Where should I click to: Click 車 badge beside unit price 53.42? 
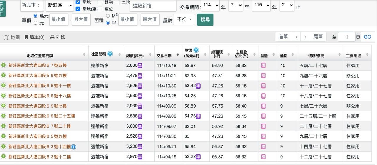(x=199, y=86)
